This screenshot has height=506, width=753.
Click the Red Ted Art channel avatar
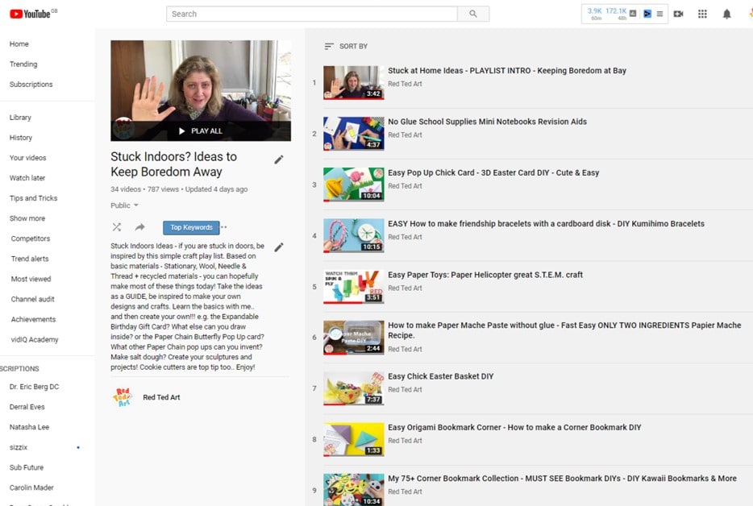click(122, 397)
